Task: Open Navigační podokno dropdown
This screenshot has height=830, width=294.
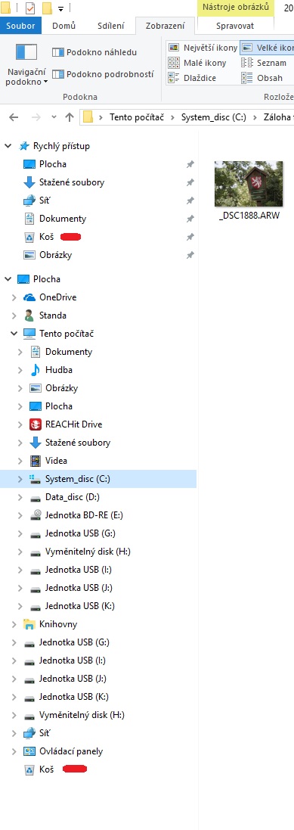Action: (x=26, y=76)
